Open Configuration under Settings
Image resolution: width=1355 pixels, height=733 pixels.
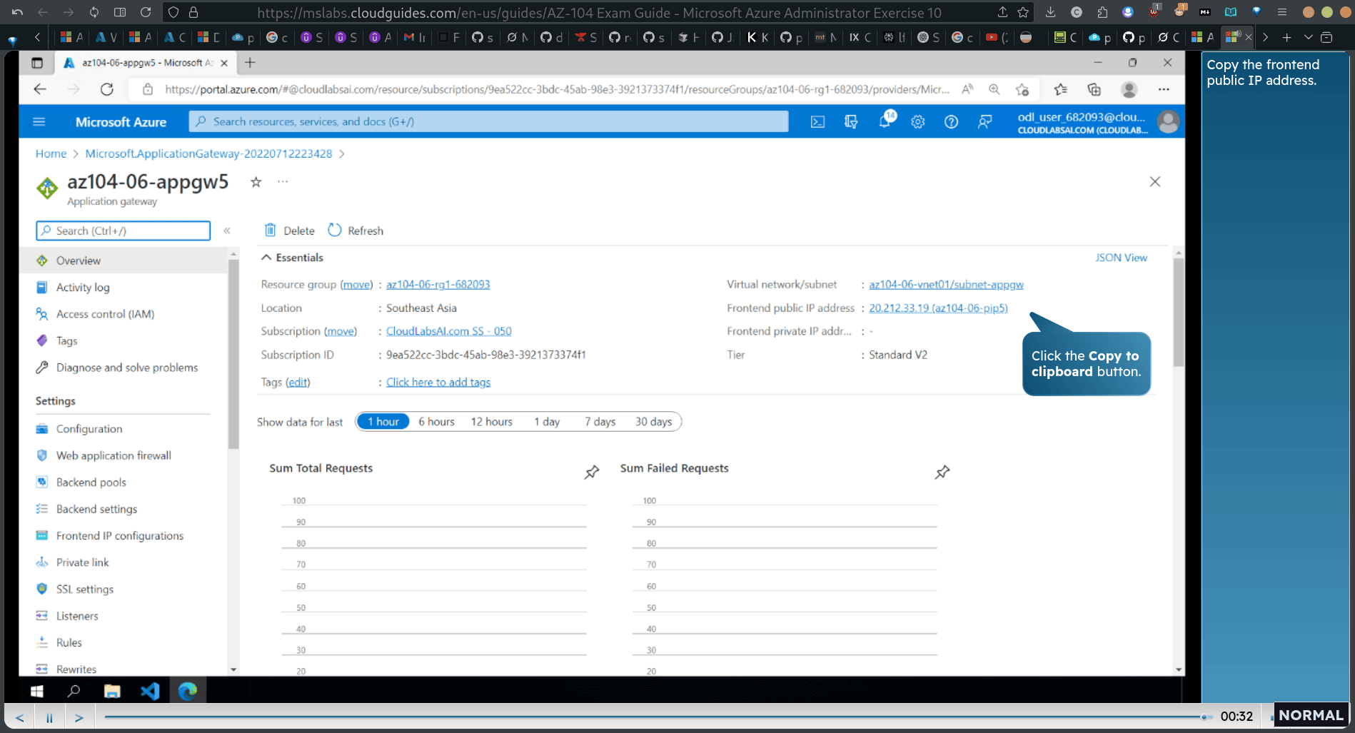[123, 428]
